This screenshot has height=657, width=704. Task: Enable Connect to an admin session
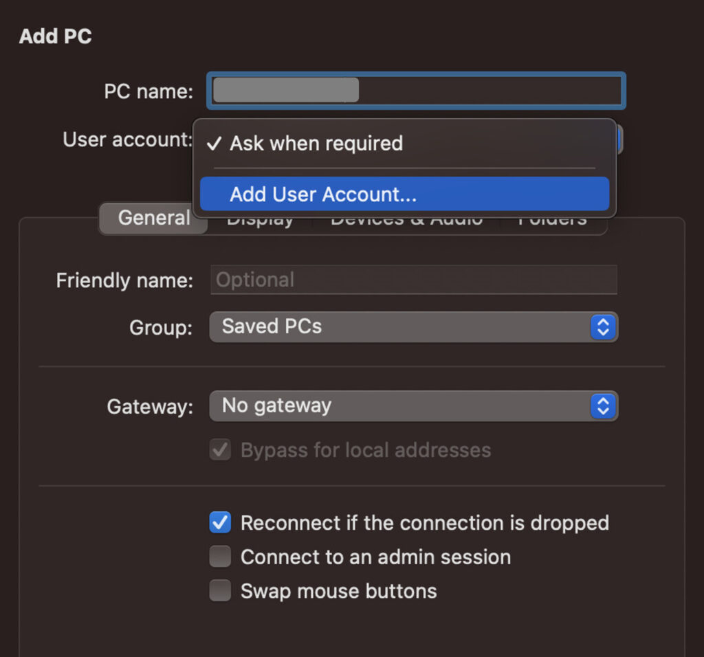pyautogui.click(x=220, y=557)
